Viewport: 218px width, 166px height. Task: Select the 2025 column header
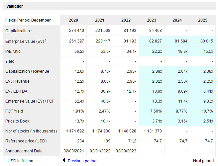click(202, 20)
